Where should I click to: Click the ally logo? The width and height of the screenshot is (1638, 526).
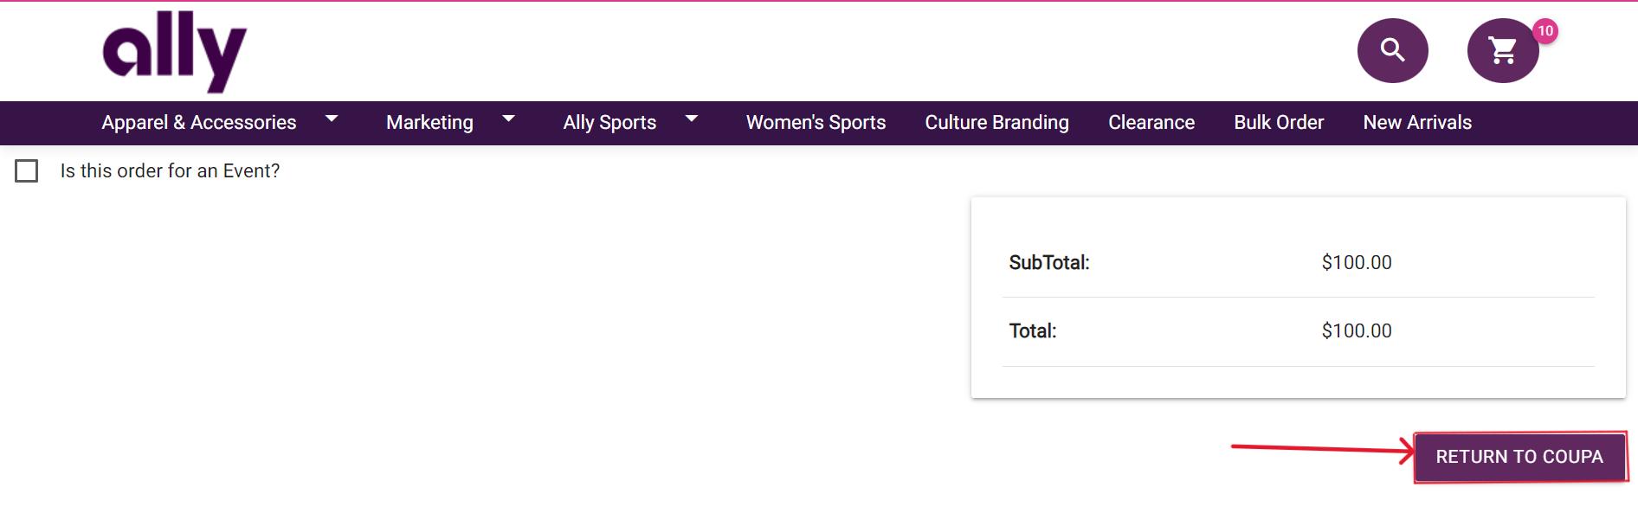click(175, 51)
